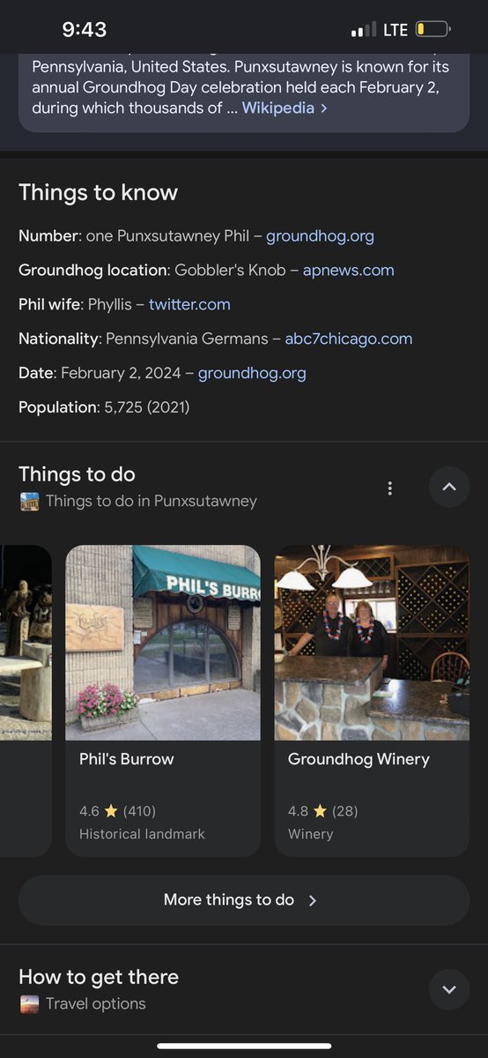Screen dimensions: 488x1058
Task: Tap the arrow icon in More things to do
Action: [312, 900]
